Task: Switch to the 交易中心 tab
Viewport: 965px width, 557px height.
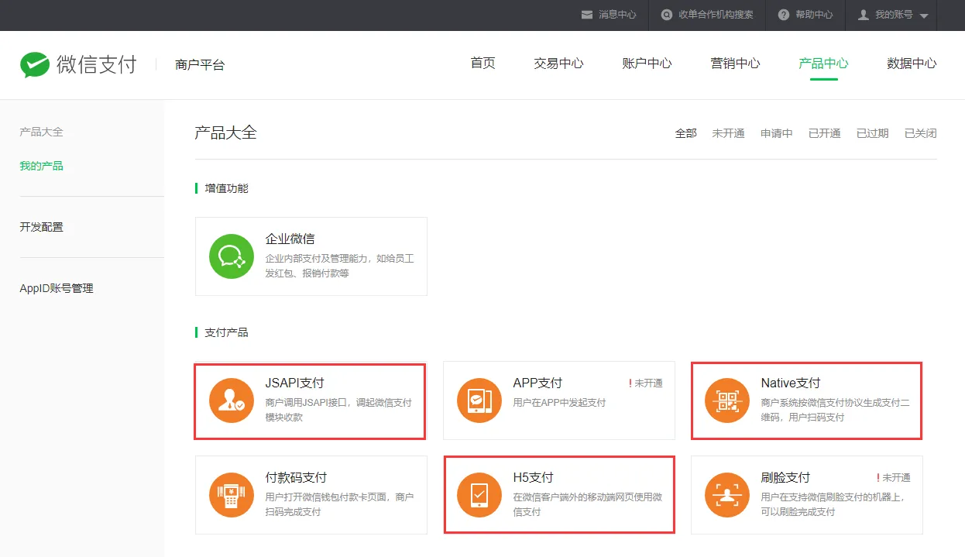Action: pyautogui.click(x=558, y=64)
